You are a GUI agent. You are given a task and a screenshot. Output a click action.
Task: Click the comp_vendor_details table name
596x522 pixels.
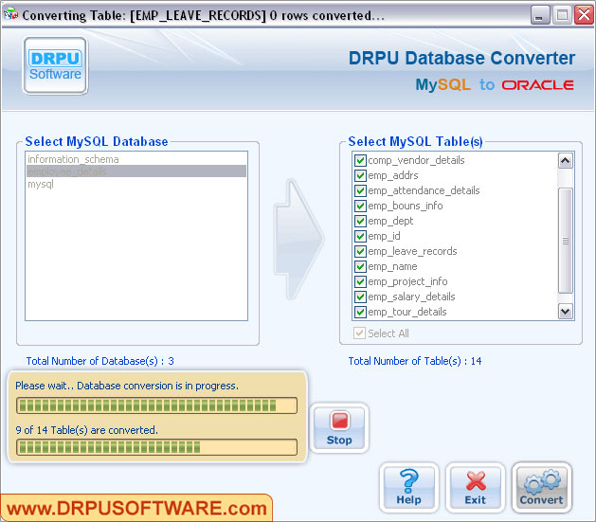pyautogui.click(x=416, y=160)
